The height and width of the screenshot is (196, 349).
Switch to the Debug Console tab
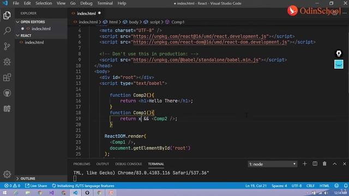(x=129, y=164)
